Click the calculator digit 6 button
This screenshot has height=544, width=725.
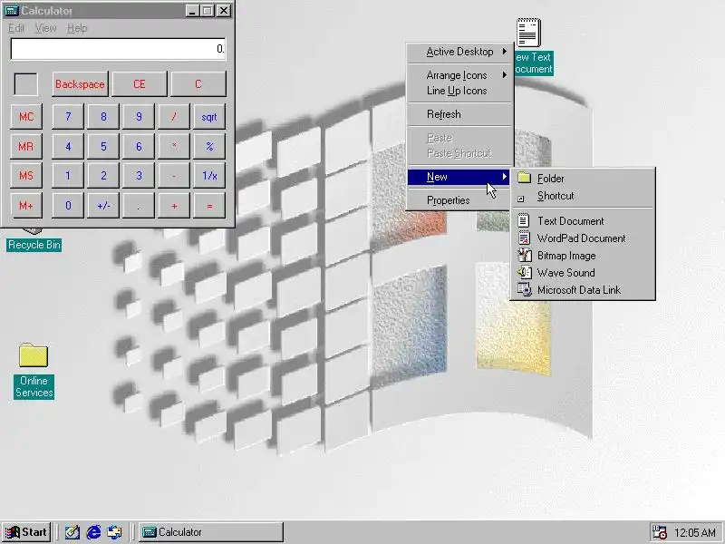(139, 147)
